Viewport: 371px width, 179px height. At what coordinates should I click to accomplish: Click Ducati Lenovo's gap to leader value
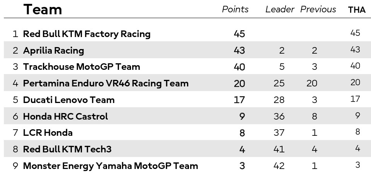[x=279, y=100]
